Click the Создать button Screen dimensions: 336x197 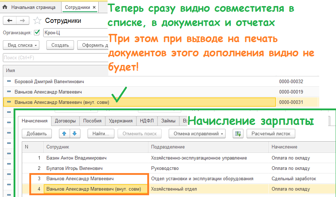pyautogui.click(x=60, y=45)
